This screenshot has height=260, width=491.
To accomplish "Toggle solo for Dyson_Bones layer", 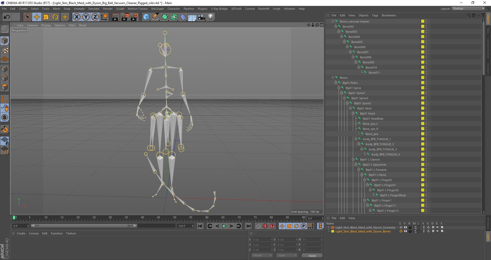I will point(401,231).
